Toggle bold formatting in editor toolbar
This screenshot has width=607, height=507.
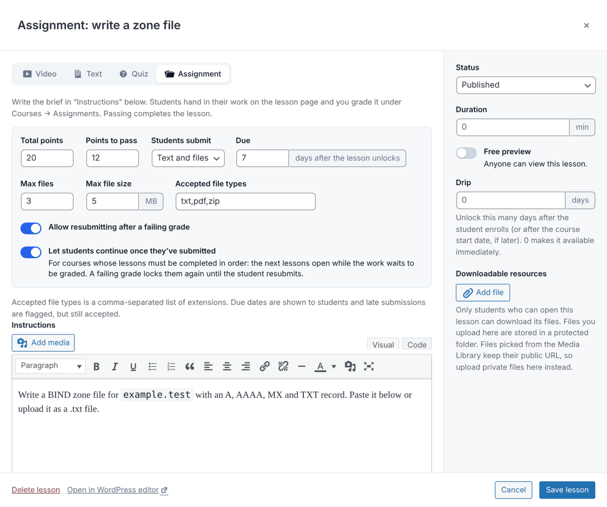(96, 366)
